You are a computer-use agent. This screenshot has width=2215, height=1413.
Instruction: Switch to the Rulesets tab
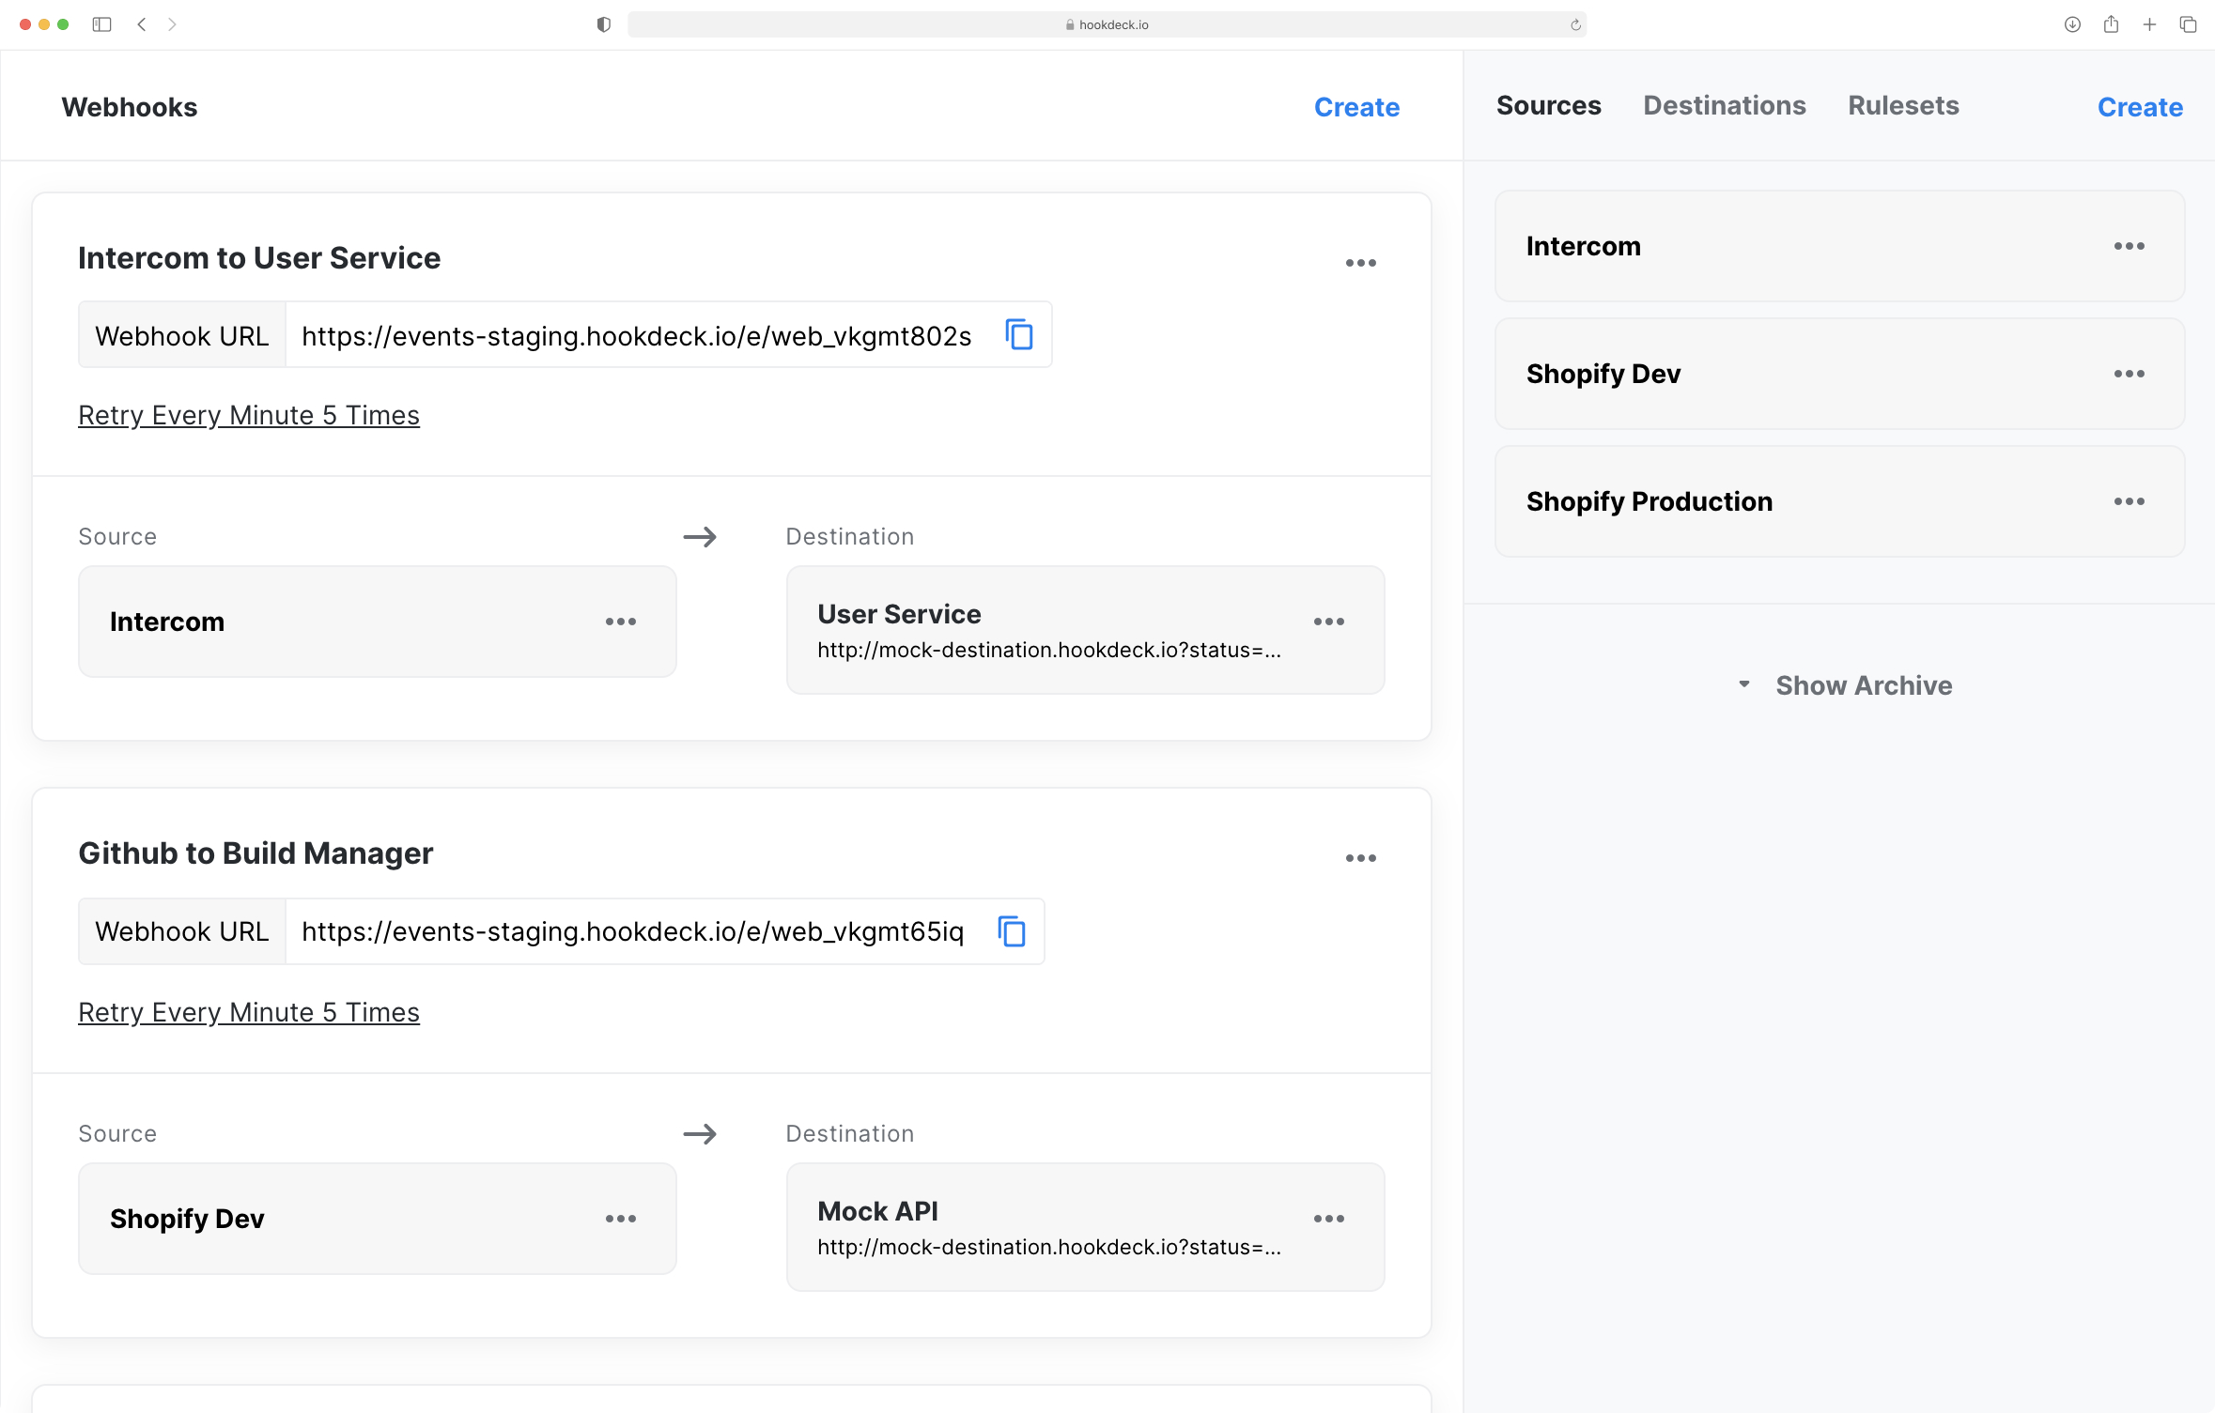click(1903, 105)
